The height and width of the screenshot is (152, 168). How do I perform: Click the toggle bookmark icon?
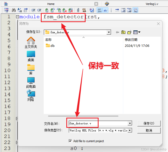(47, 10)
